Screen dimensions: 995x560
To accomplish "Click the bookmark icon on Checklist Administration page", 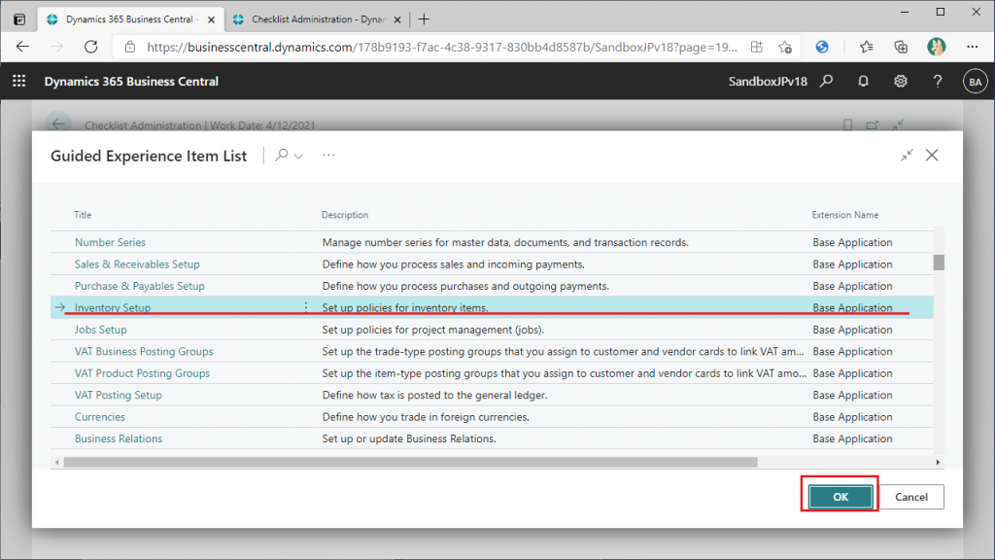I will pyautogui.click(x=847, y=125).
